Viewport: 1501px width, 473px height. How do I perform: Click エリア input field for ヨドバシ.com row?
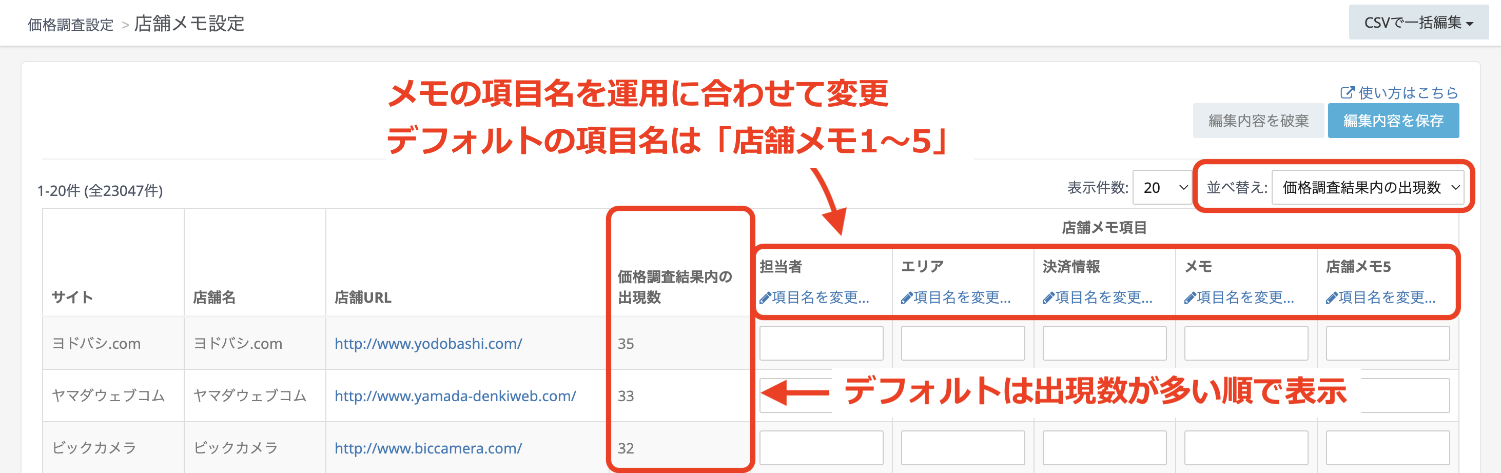pyautogui.click(x=963, y=343)
